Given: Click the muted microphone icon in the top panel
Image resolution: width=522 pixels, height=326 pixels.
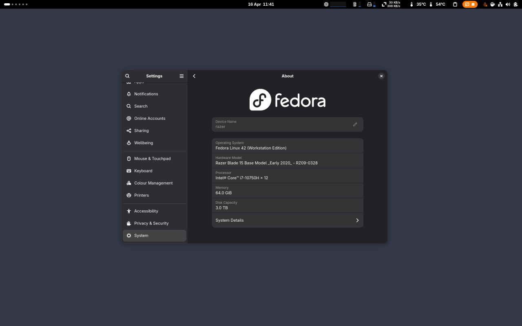Looking at the screenshot, I should pyautogui.click(x=485, y=4).
